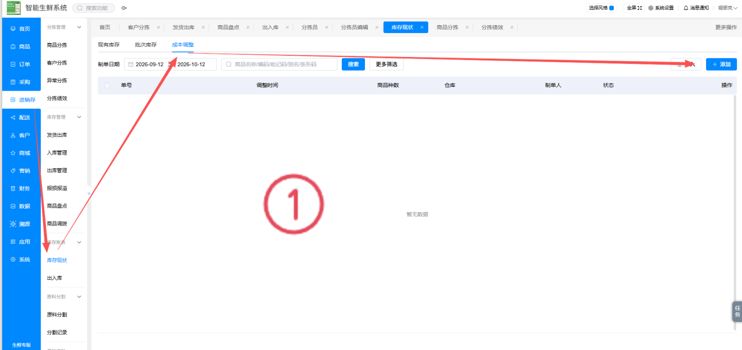742x350 pixels.
Task: Open the 系统 sidebar module
Action: pos(20,259)
